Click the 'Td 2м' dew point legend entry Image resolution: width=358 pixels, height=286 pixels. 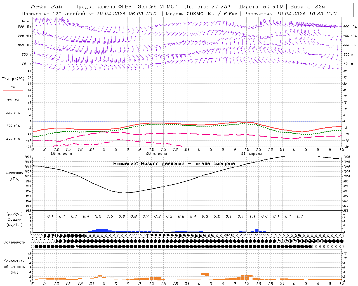(x=13, y=100)
